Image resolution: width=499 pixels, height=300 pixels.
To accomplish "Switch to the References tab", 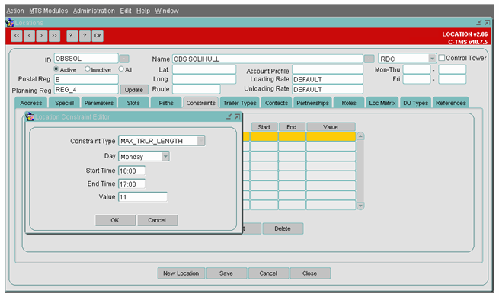I will (x=451, y=103).
